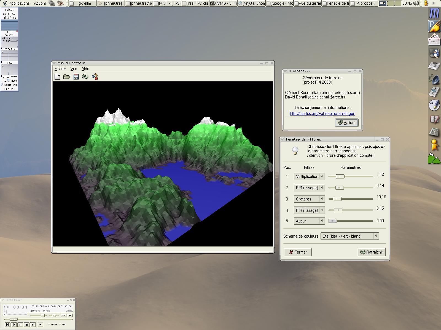Viewport: 441px width, 330px height.
Task: Click the play button in Media Player
Action: point(14,324)
